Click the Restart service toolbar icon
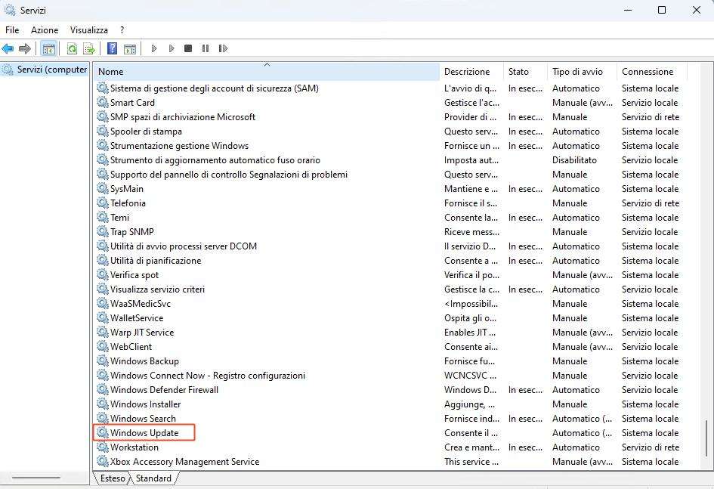 [x=223, y=48]
